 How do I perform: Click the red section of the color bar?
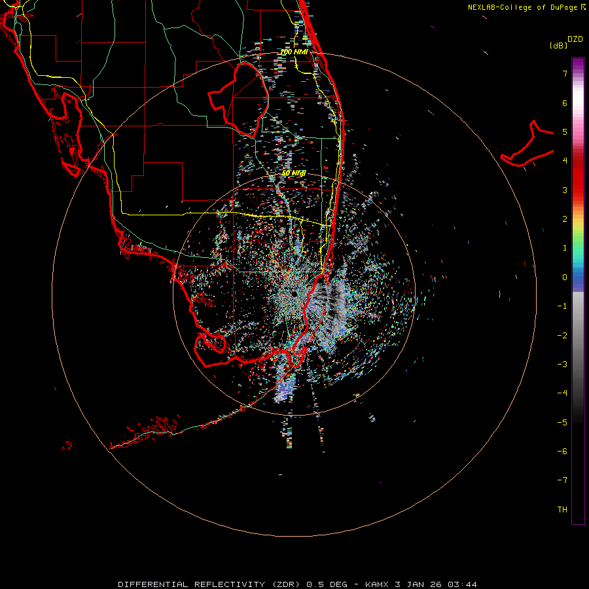click(578, 177)
